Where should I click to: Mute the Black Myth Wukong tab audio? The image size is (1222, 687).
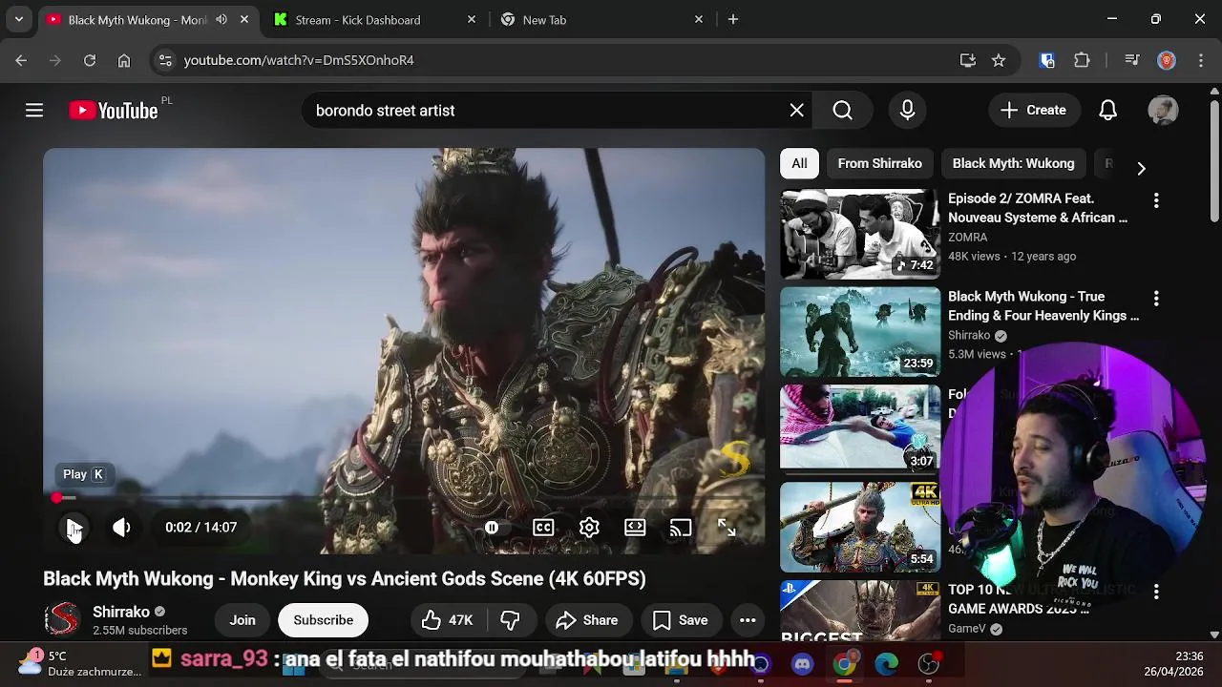point(221,19)
